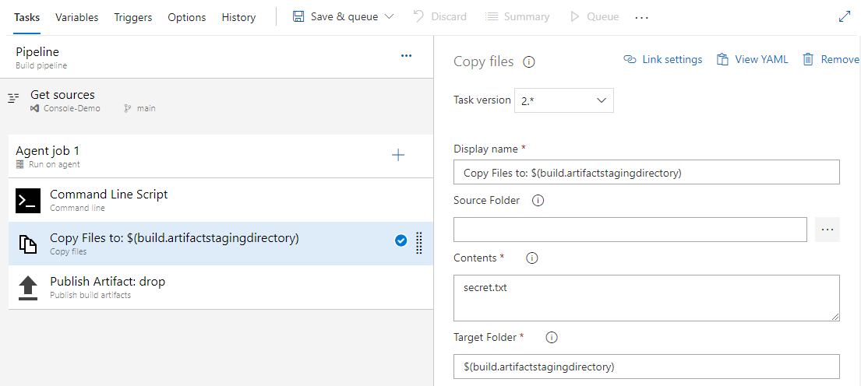This screenshot has width=861, height=386.
Task: Click View YAML
Action: point(752,59)
